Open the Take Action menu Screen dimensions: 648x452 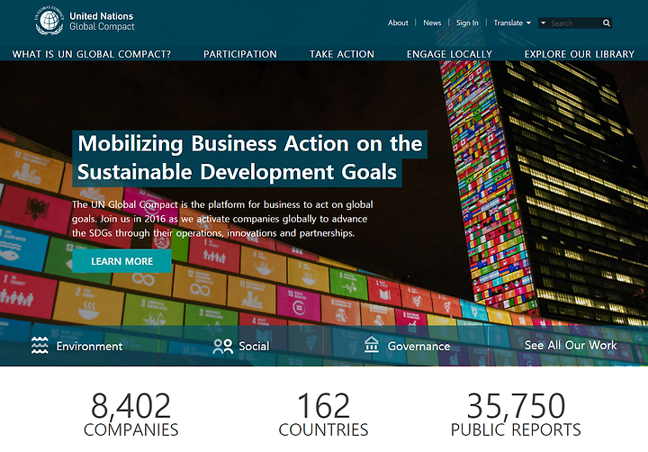342,54
